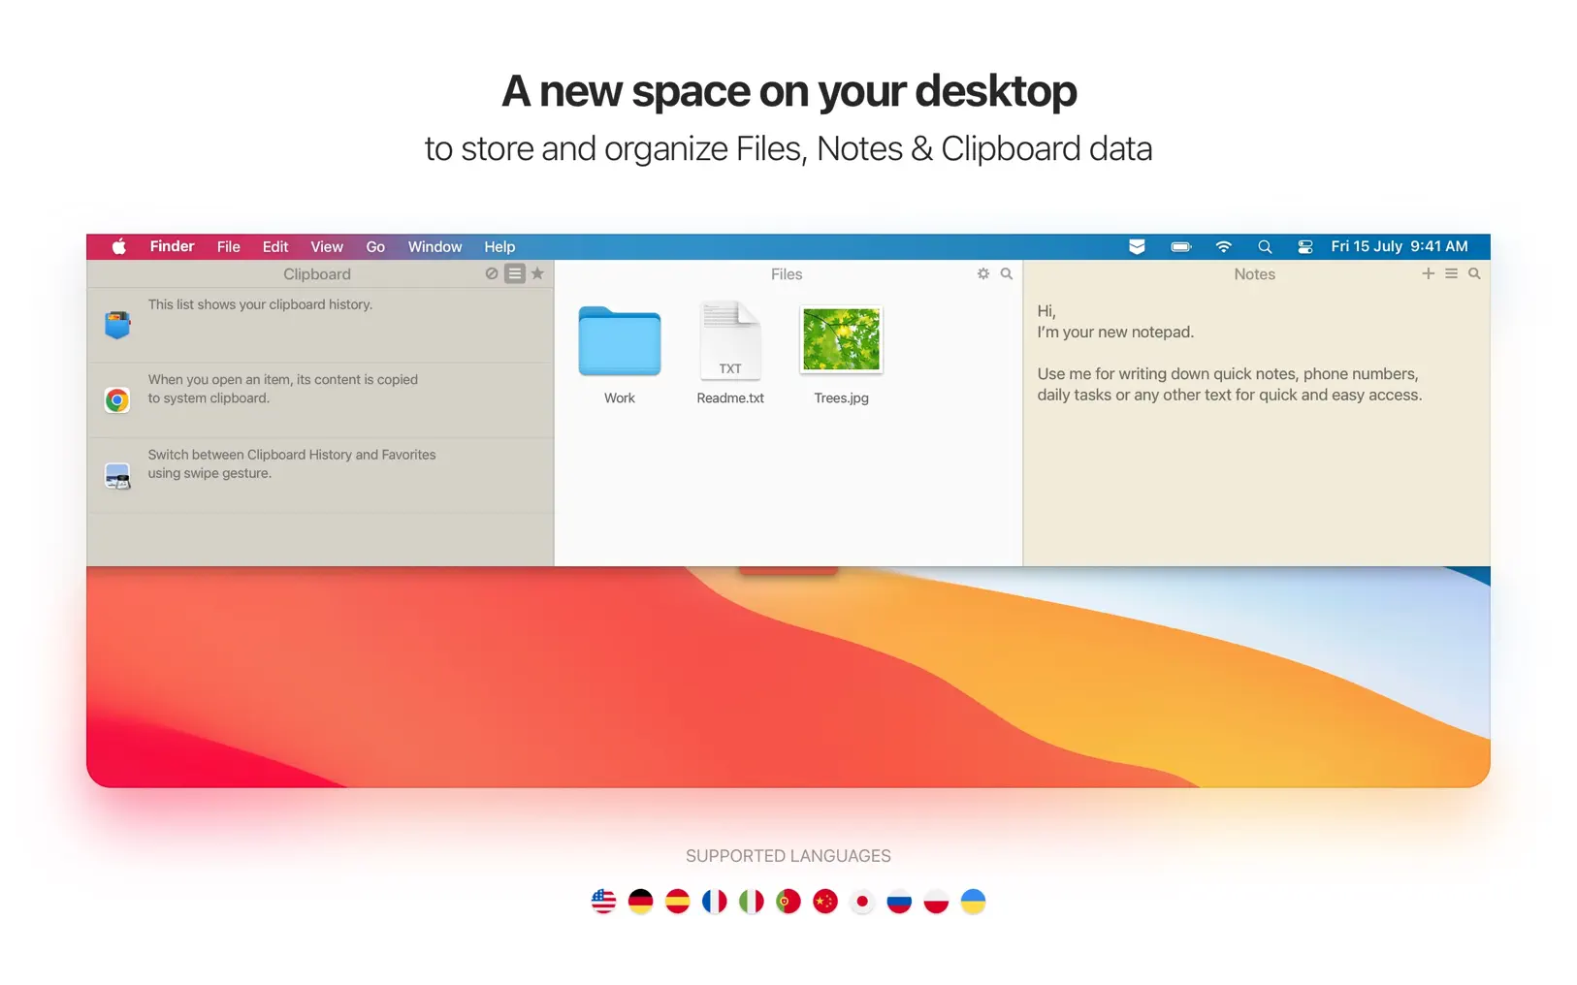This screenshot has width=1577, height=985.
Task: Click the German flag icon
Action: click(640, 902)
